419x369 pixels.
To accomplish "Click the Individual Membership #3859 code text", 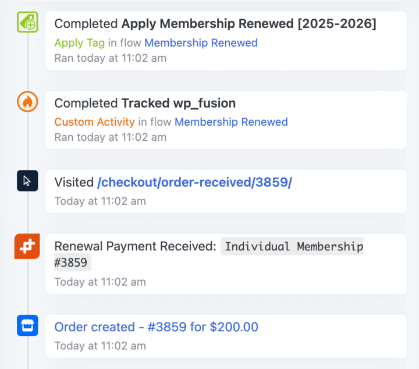I will coord(294,247).
